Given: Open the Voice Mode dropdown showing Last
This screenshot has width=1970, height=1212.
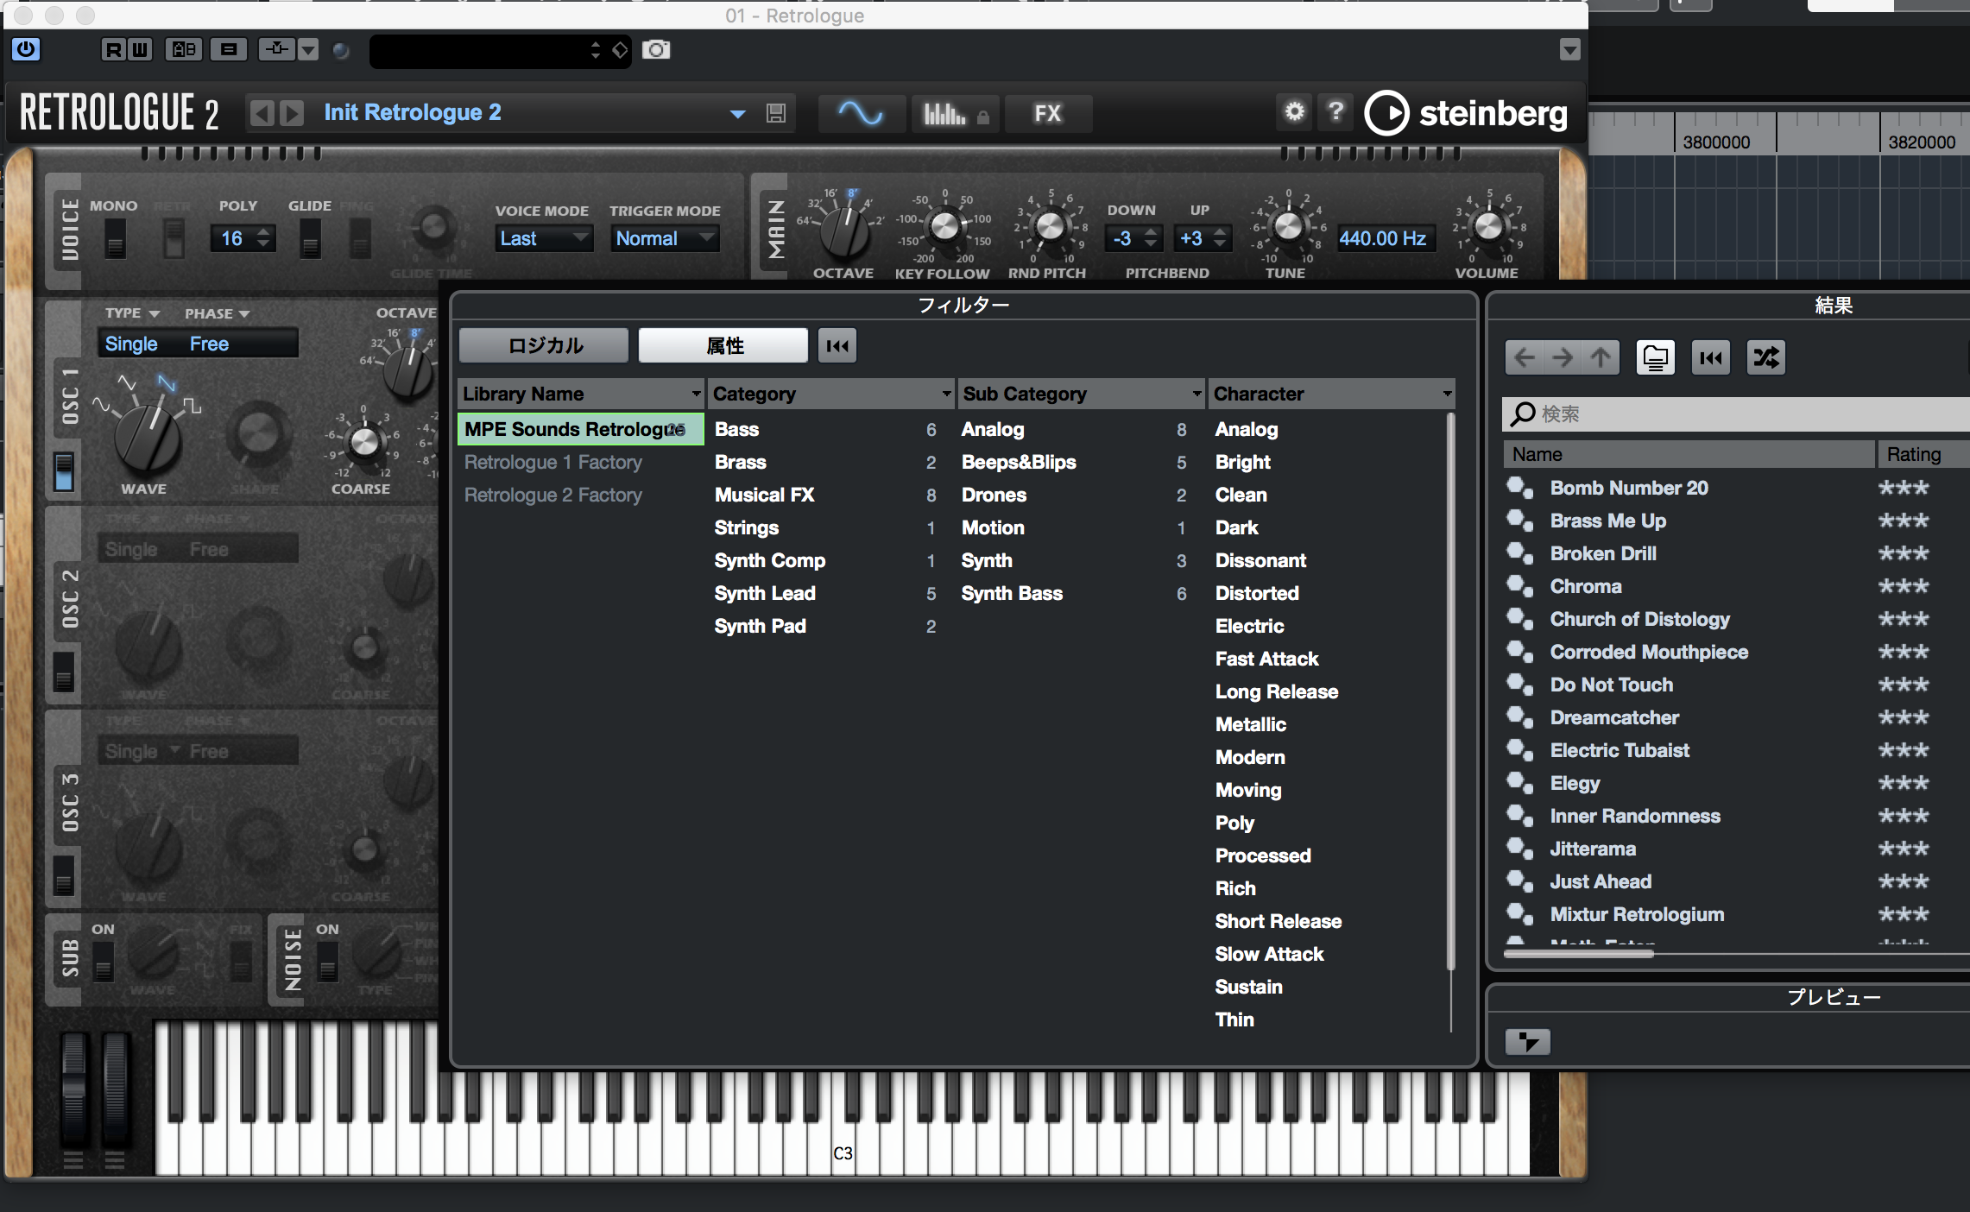Looking at the screenshot, I should (544, 238).
